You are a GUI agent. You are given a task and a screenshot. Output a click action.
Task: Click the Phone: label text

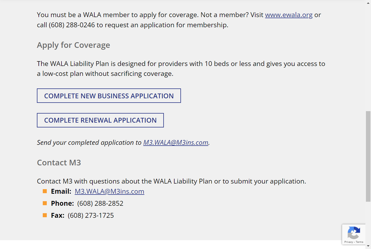pos(63,203)
